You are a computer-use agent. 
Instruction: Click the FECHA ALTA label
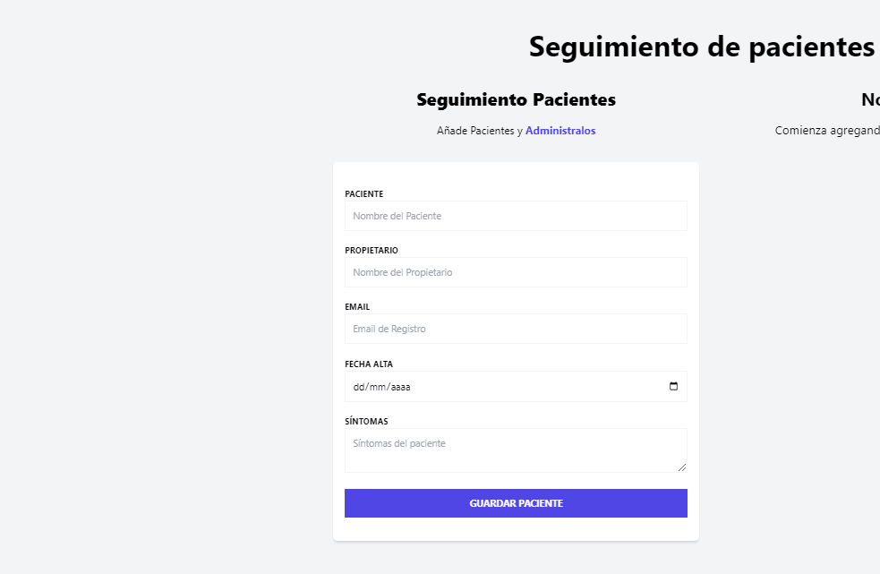coord(369,364)
